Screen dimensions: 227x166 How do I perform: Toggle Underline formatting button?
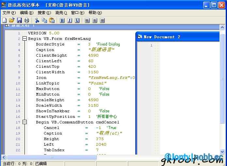pyautogui.click(x=77, y=20)
